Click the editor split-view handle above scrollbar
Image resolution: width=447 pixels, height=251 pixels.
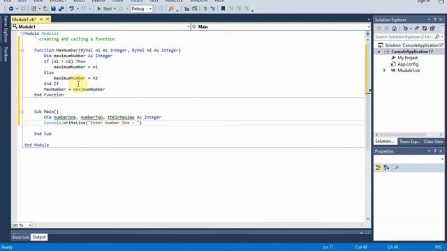(368, 34)
